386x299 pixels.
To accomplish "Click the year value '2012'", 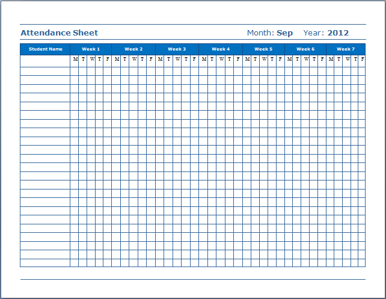I will 338,32.
